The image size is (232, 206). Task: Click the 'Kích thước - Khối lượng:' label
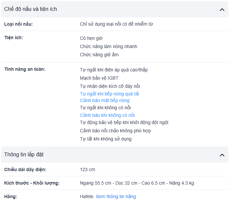(x=32, y=183)
